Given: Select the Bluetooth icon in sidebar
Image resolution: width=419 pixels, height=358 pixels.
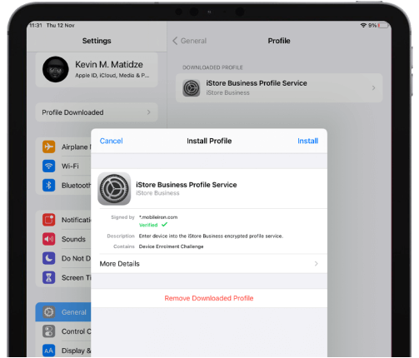Looking at the screenshot, I should coord(48,185).
